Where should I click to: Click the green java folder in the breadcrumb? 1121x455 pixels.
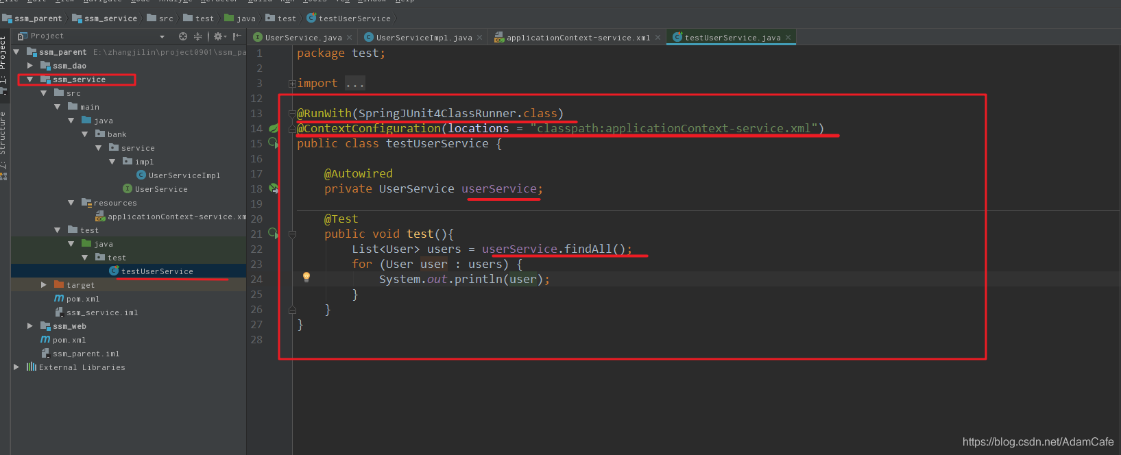240,19
